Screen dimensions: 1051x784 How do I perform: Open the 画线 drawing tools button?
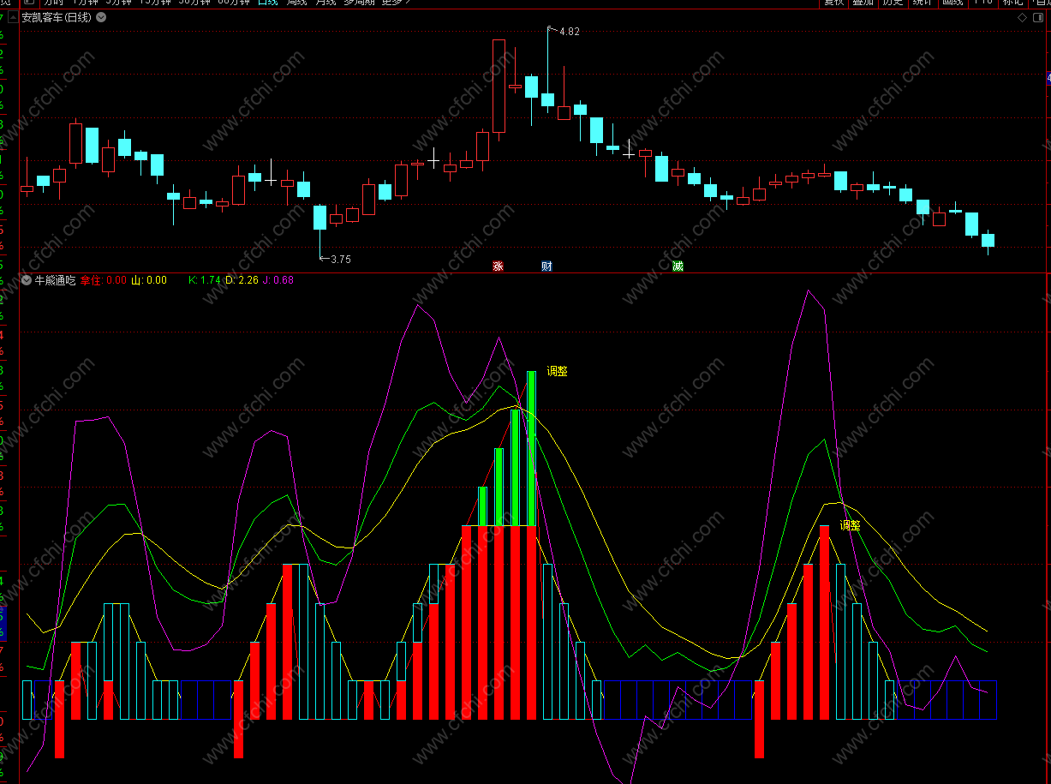tap(952, 3)
